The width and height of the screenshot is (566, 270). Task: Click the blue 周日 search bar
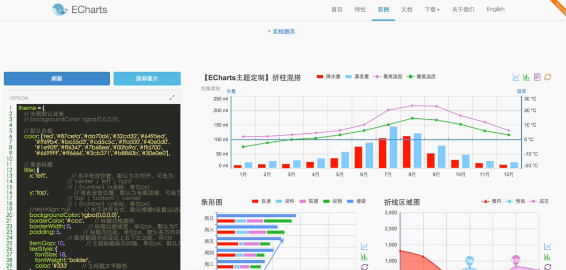click(x=257, y=216)
